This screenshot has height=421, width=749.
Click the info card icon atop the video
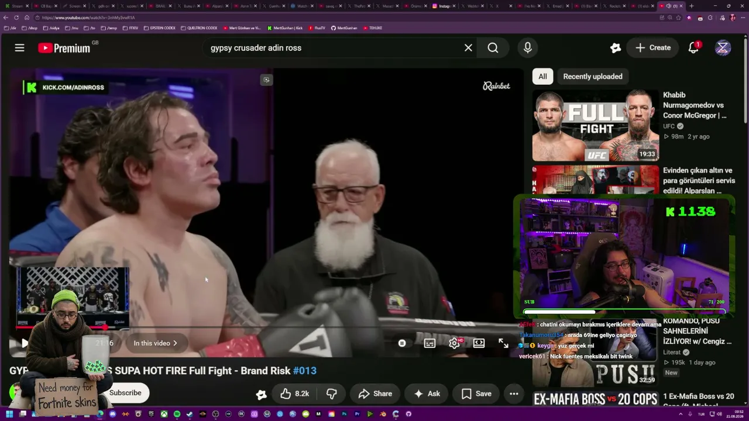(x=266, y=80)
